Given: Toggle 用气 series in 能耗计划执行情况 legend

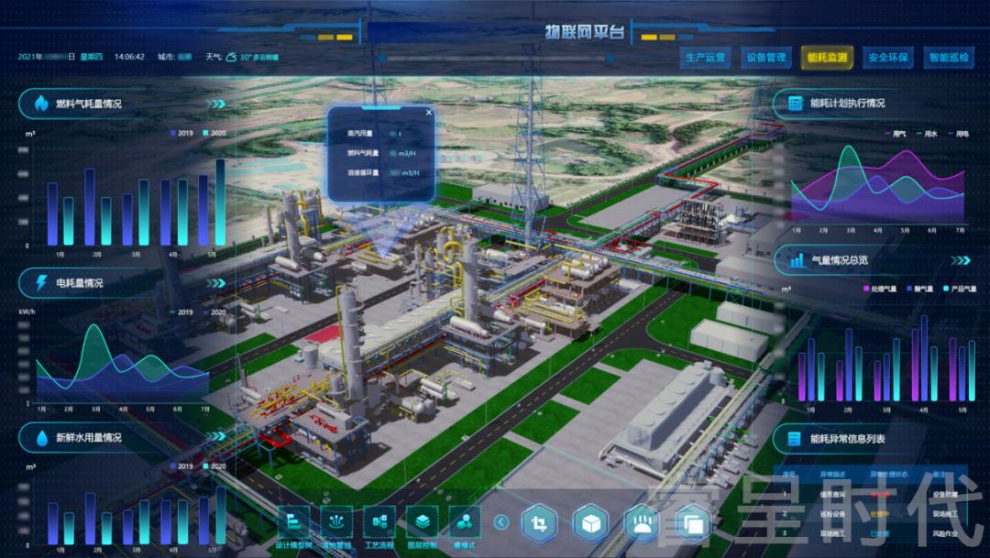Looking at the screenshot, I should coord(894,134).
